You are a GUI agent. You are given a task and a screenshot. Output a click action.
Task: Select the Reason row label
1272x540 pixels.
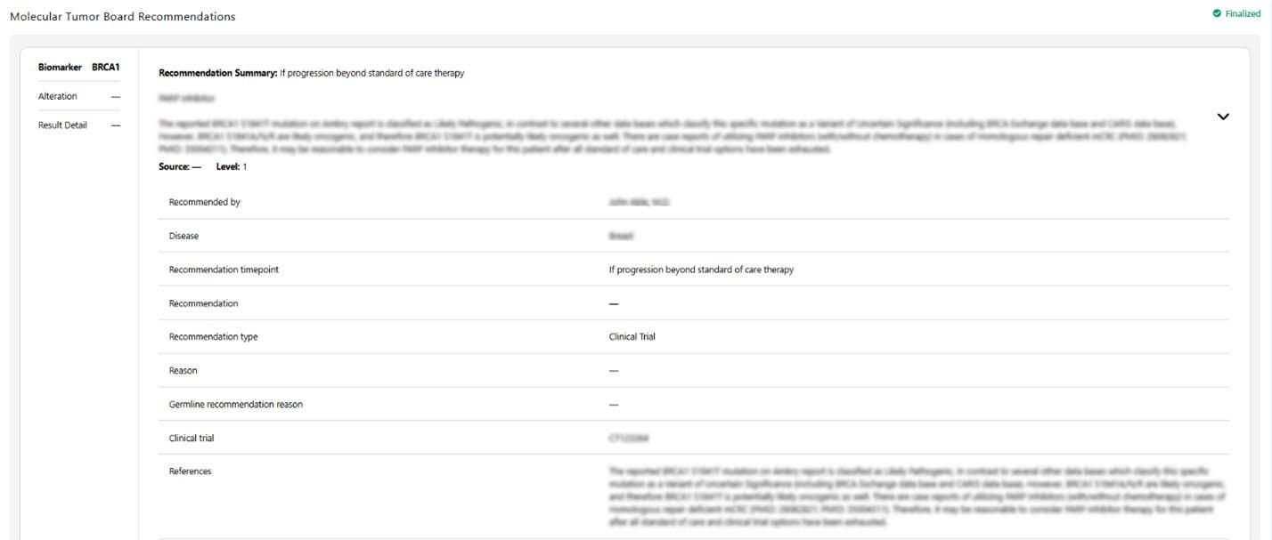[183, 370]
